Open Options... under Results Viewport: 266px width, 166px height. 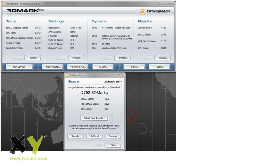[163, 58]
